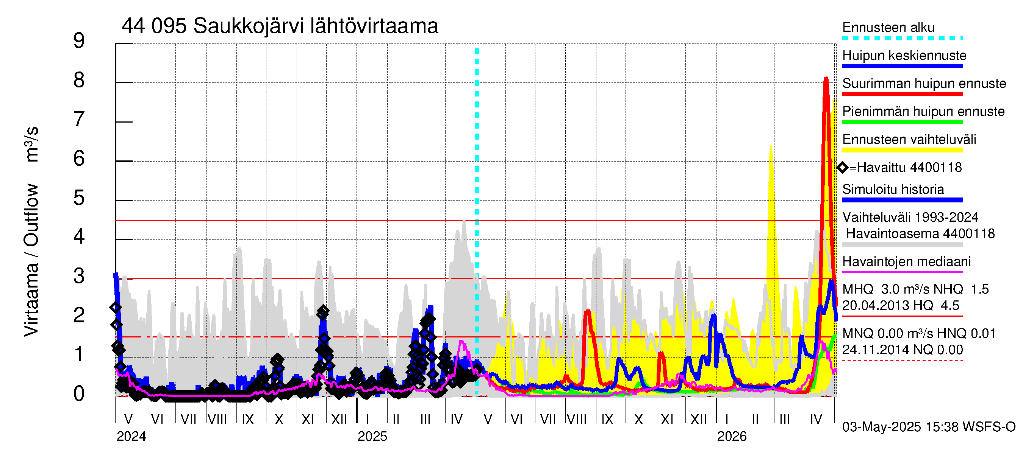Click the y-axis value 9

tap(79, 41)
